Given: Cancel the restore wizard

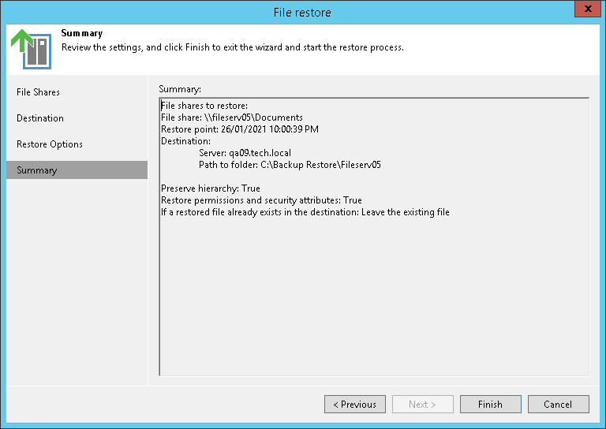Looking at the screenshot, I should 559,405.
